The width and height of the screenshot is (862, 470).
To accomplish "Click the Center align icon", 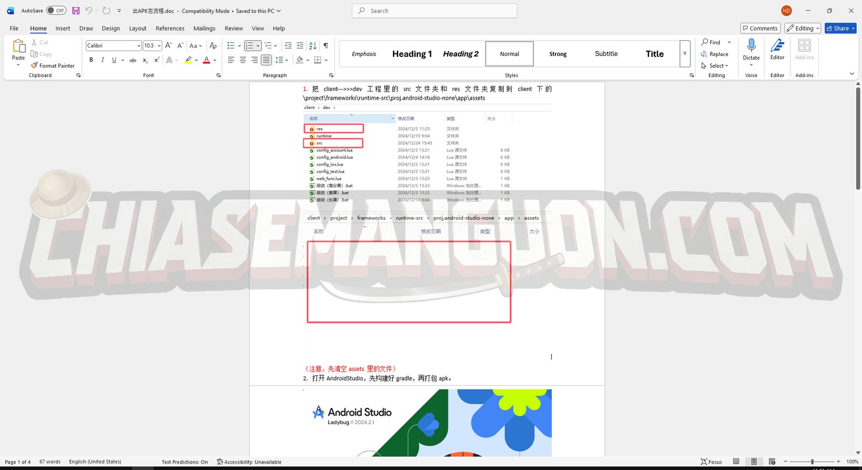I will coord(242,60).
